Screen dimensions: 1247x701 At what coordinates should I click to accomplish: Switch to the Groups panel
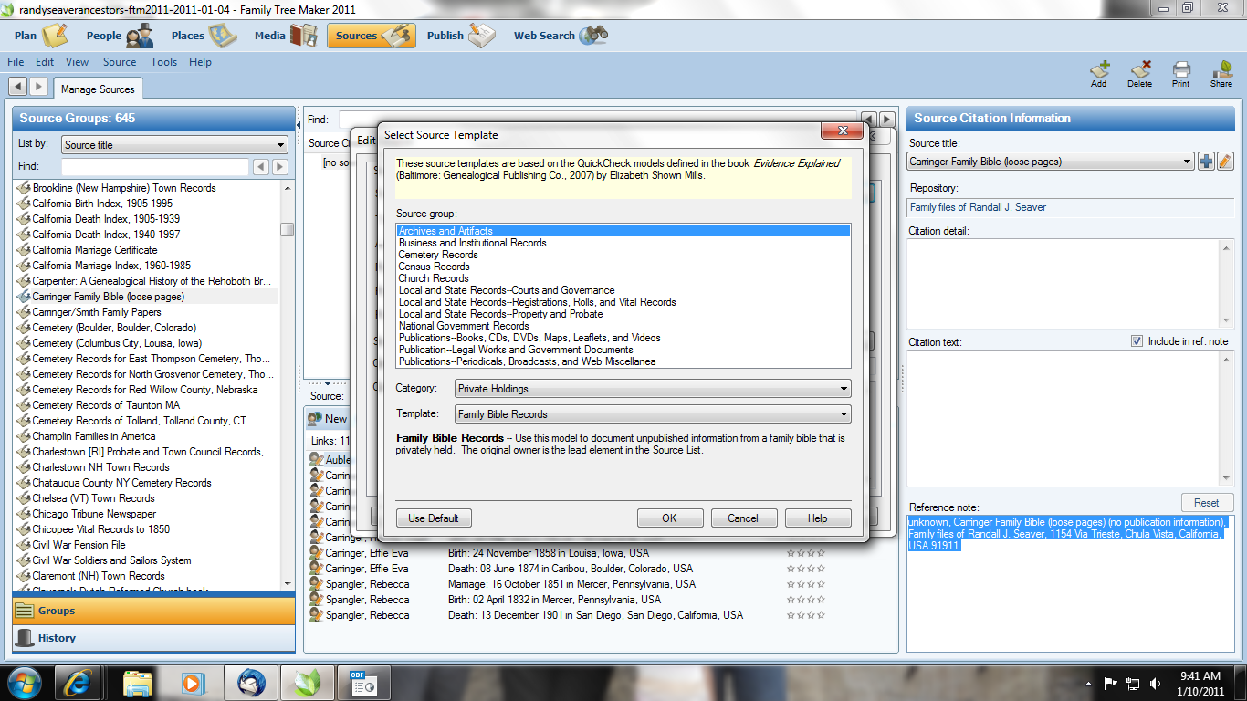coord(153,611)
